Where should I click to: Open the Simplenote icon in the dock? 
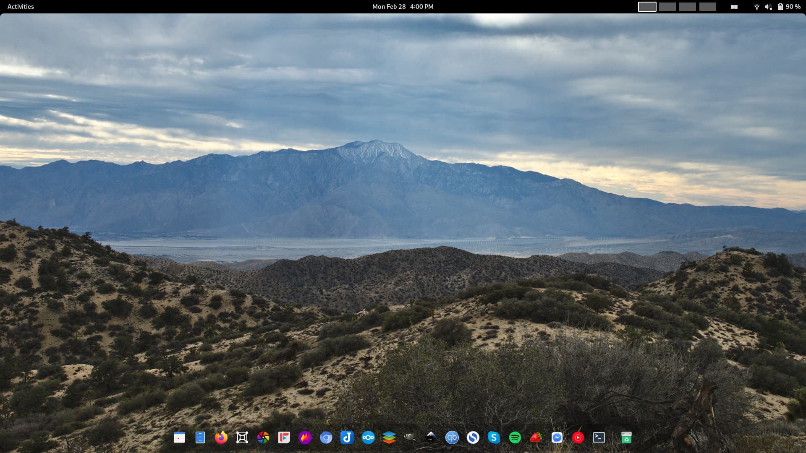point(473,437)
